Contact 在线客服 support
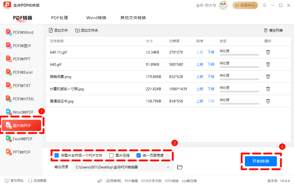This screenshot has width=294, height=186. [x=37, y=181]
